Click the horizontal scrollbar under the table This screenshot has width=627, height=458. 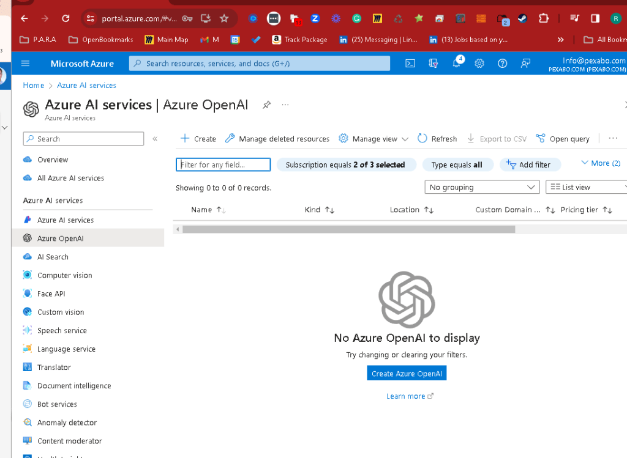348,229
